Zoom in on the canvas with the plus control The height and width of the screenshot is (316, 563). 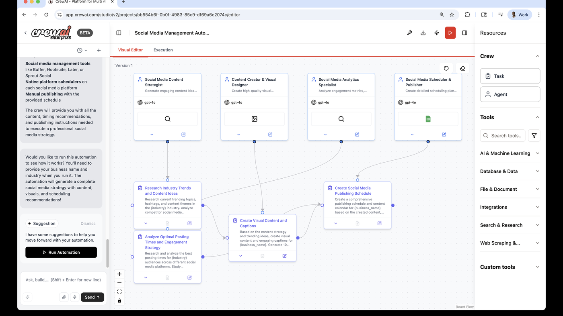[119, 274]
